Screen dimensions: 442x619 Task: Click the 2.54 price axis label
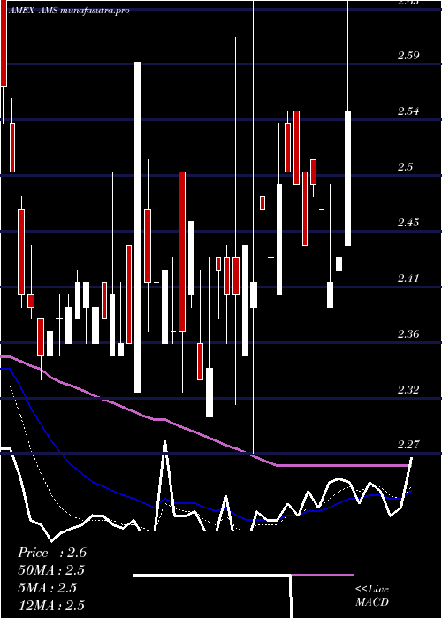tap(408, 111)
